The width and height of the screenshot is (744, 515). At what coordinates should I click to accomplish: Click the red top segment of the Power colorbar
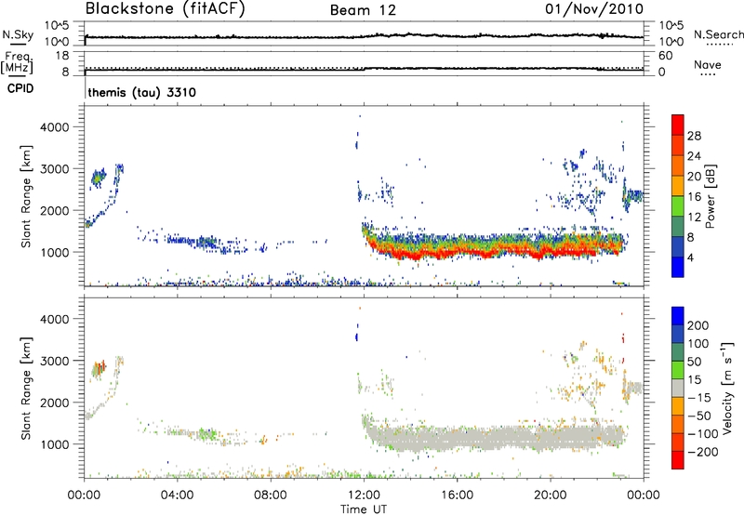678,125
